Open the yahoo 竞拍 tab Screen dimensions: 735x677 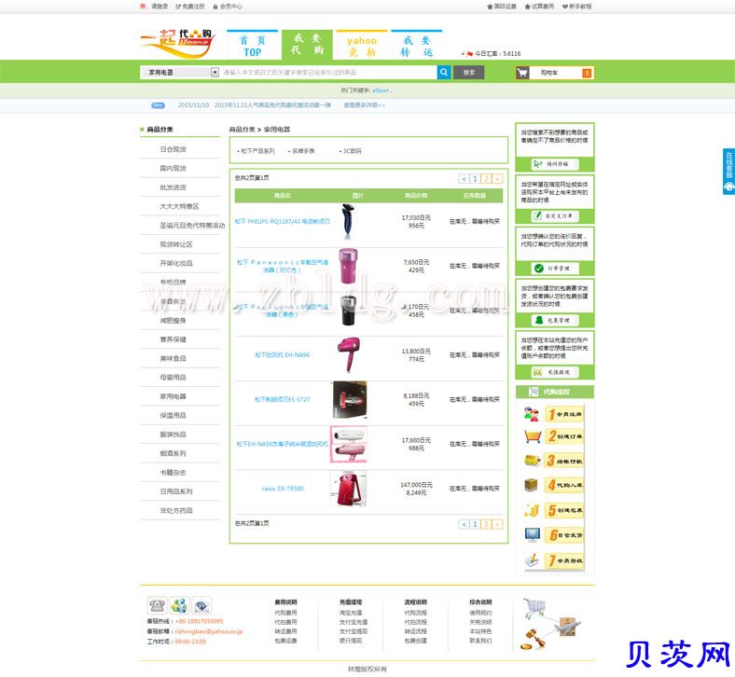pos(362,45)
